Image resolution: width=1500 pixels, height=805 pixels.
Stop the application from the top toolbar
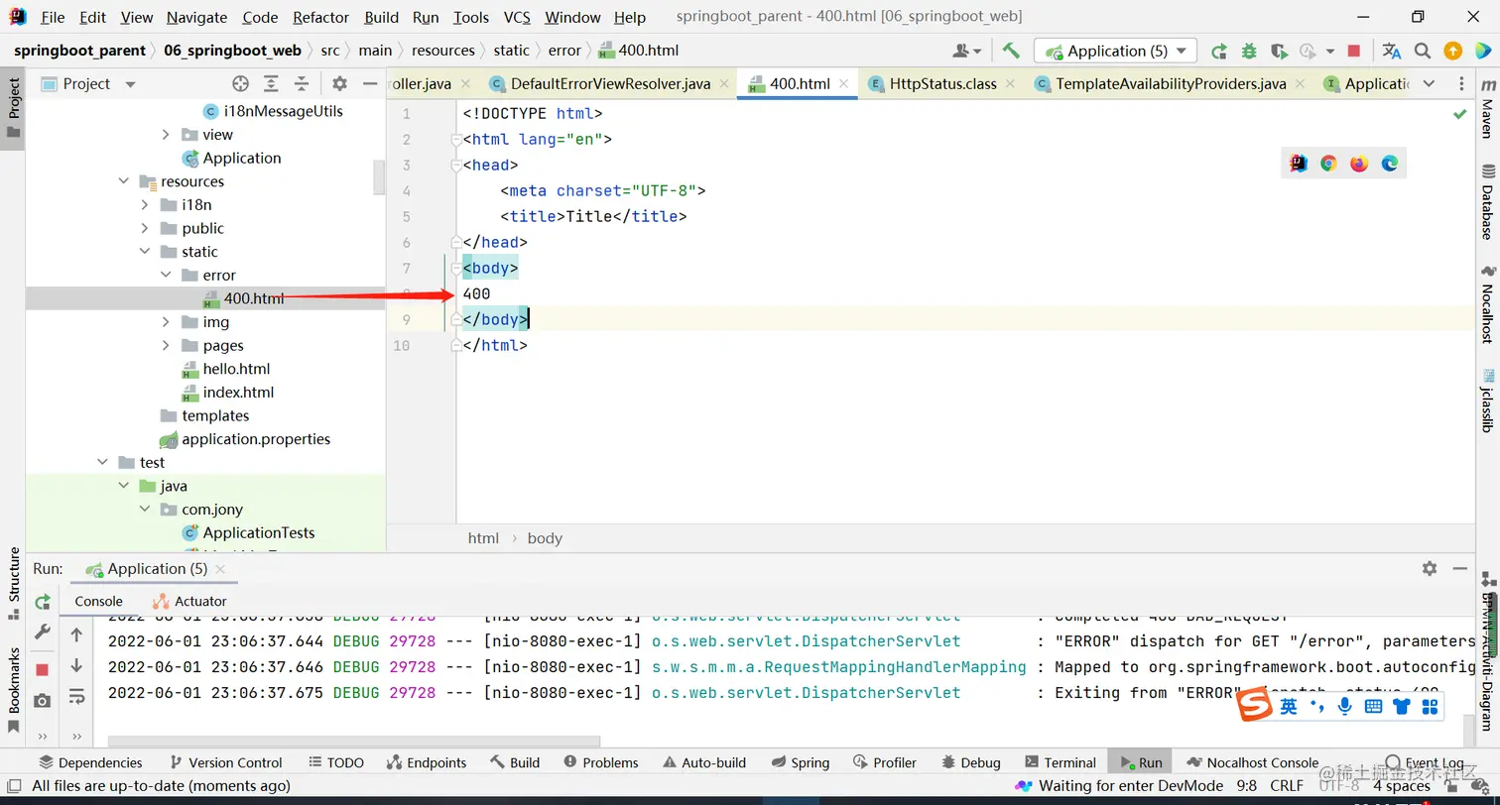coord(1354,51)
